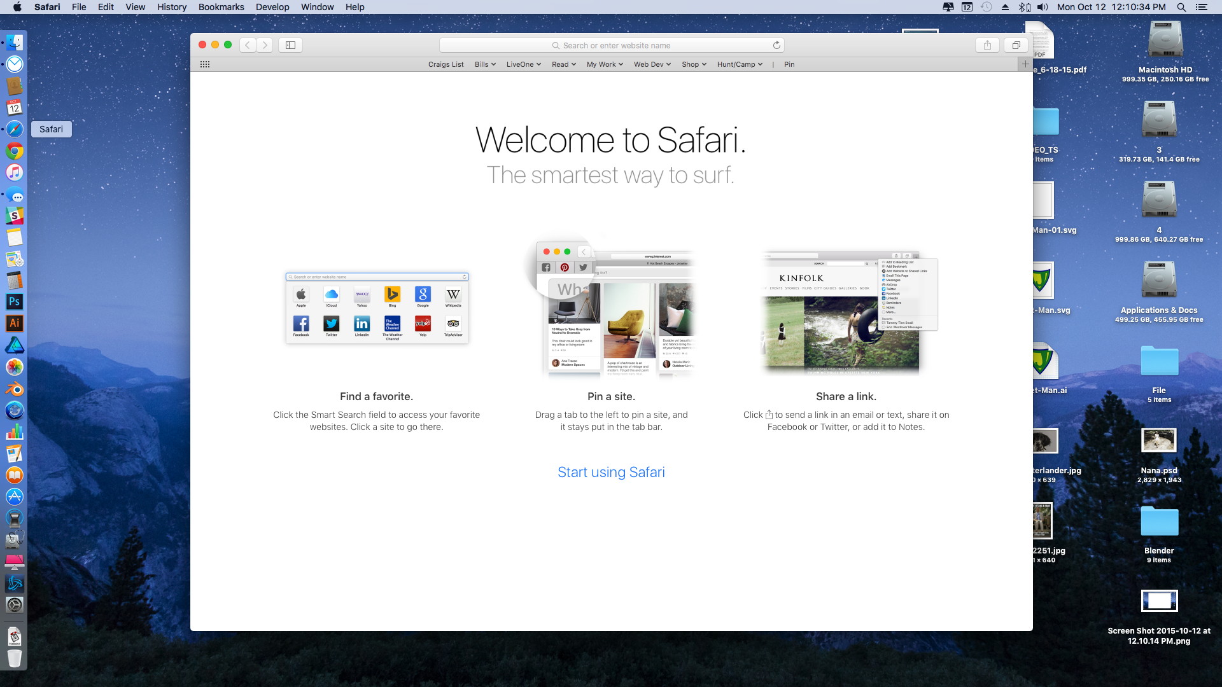Expand the Shop bookmarks folder
Viewport: 1222px width, 687px height.
(x=694, y=64)
